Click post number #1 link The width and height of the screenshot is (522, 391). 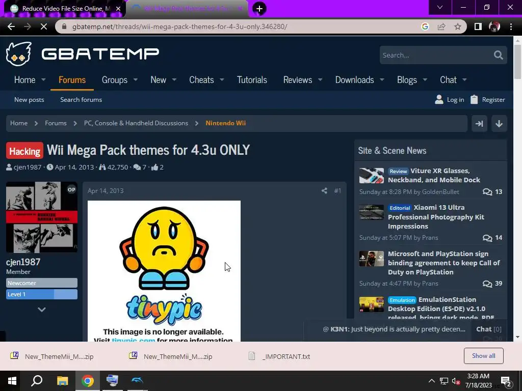(x=337, y=190)
